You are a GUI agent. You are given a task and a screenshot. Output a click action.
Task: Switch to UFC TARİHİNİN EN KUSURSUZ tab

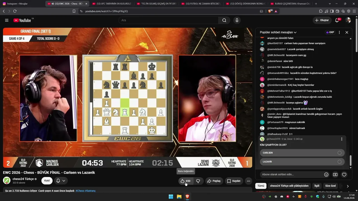pos(112,4)
